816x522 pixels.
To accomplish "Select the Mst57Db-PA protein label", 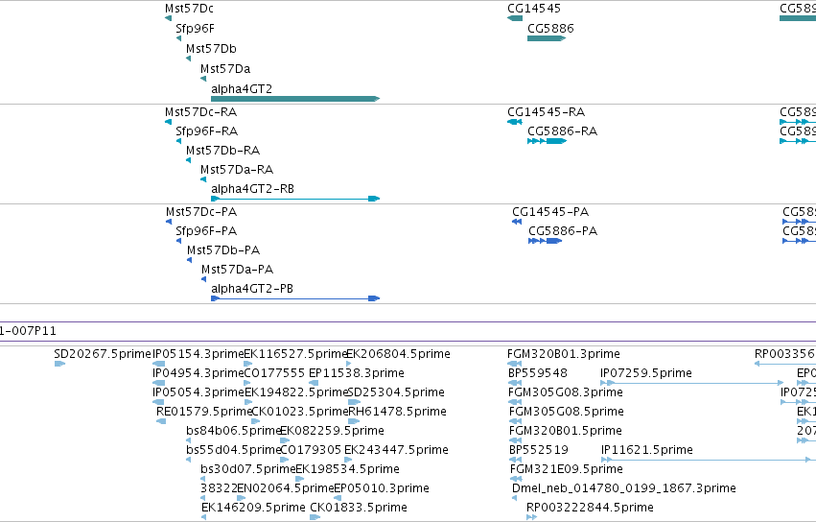I will click(223, 250).
